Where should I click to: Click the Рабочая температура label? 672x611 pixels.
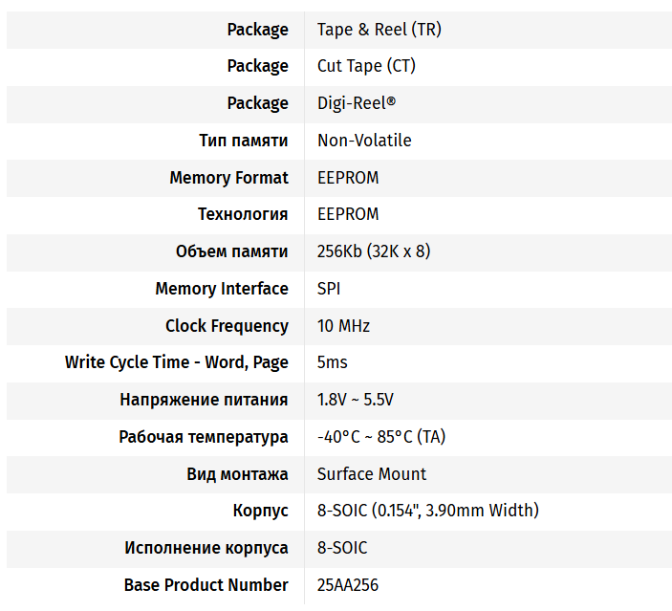pyautogui.click(x=204, y=437)
